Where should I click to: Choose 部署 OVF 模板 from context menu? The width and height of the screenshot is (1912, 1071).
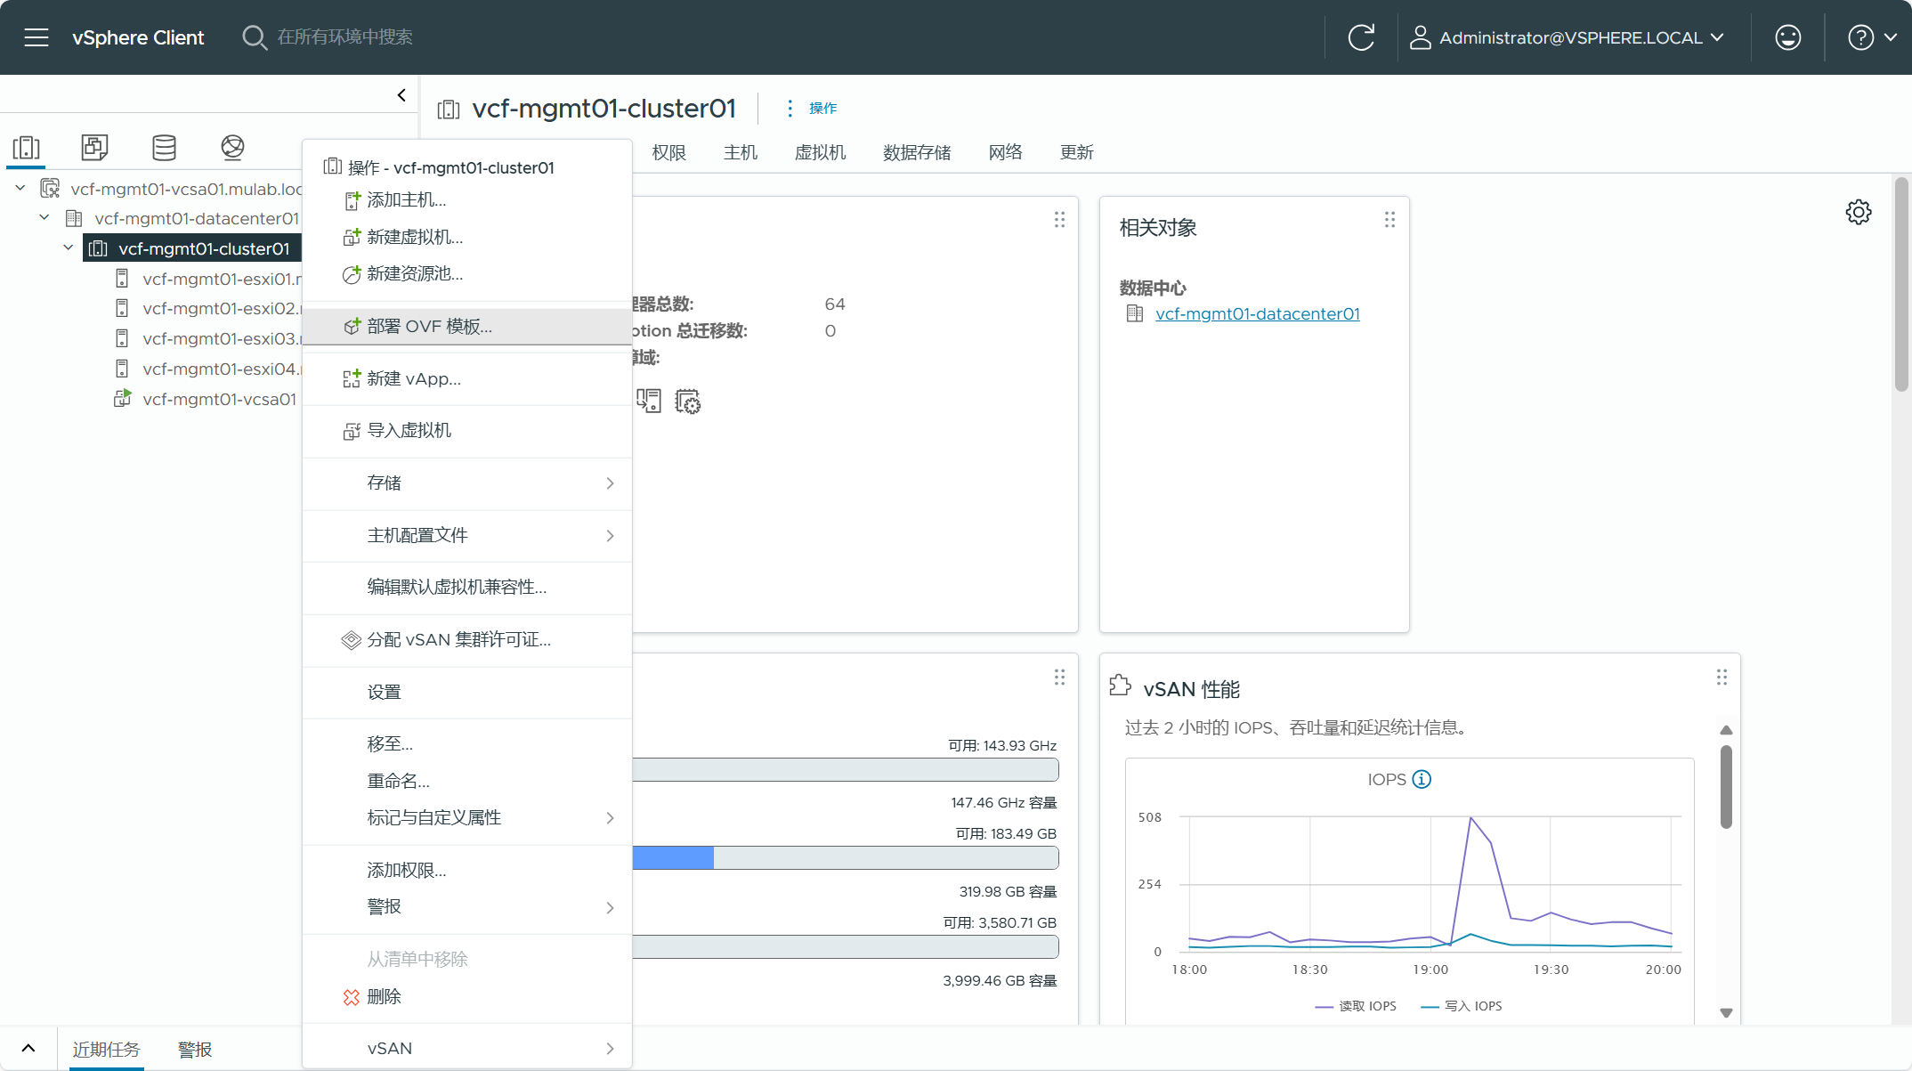(429, 326)
